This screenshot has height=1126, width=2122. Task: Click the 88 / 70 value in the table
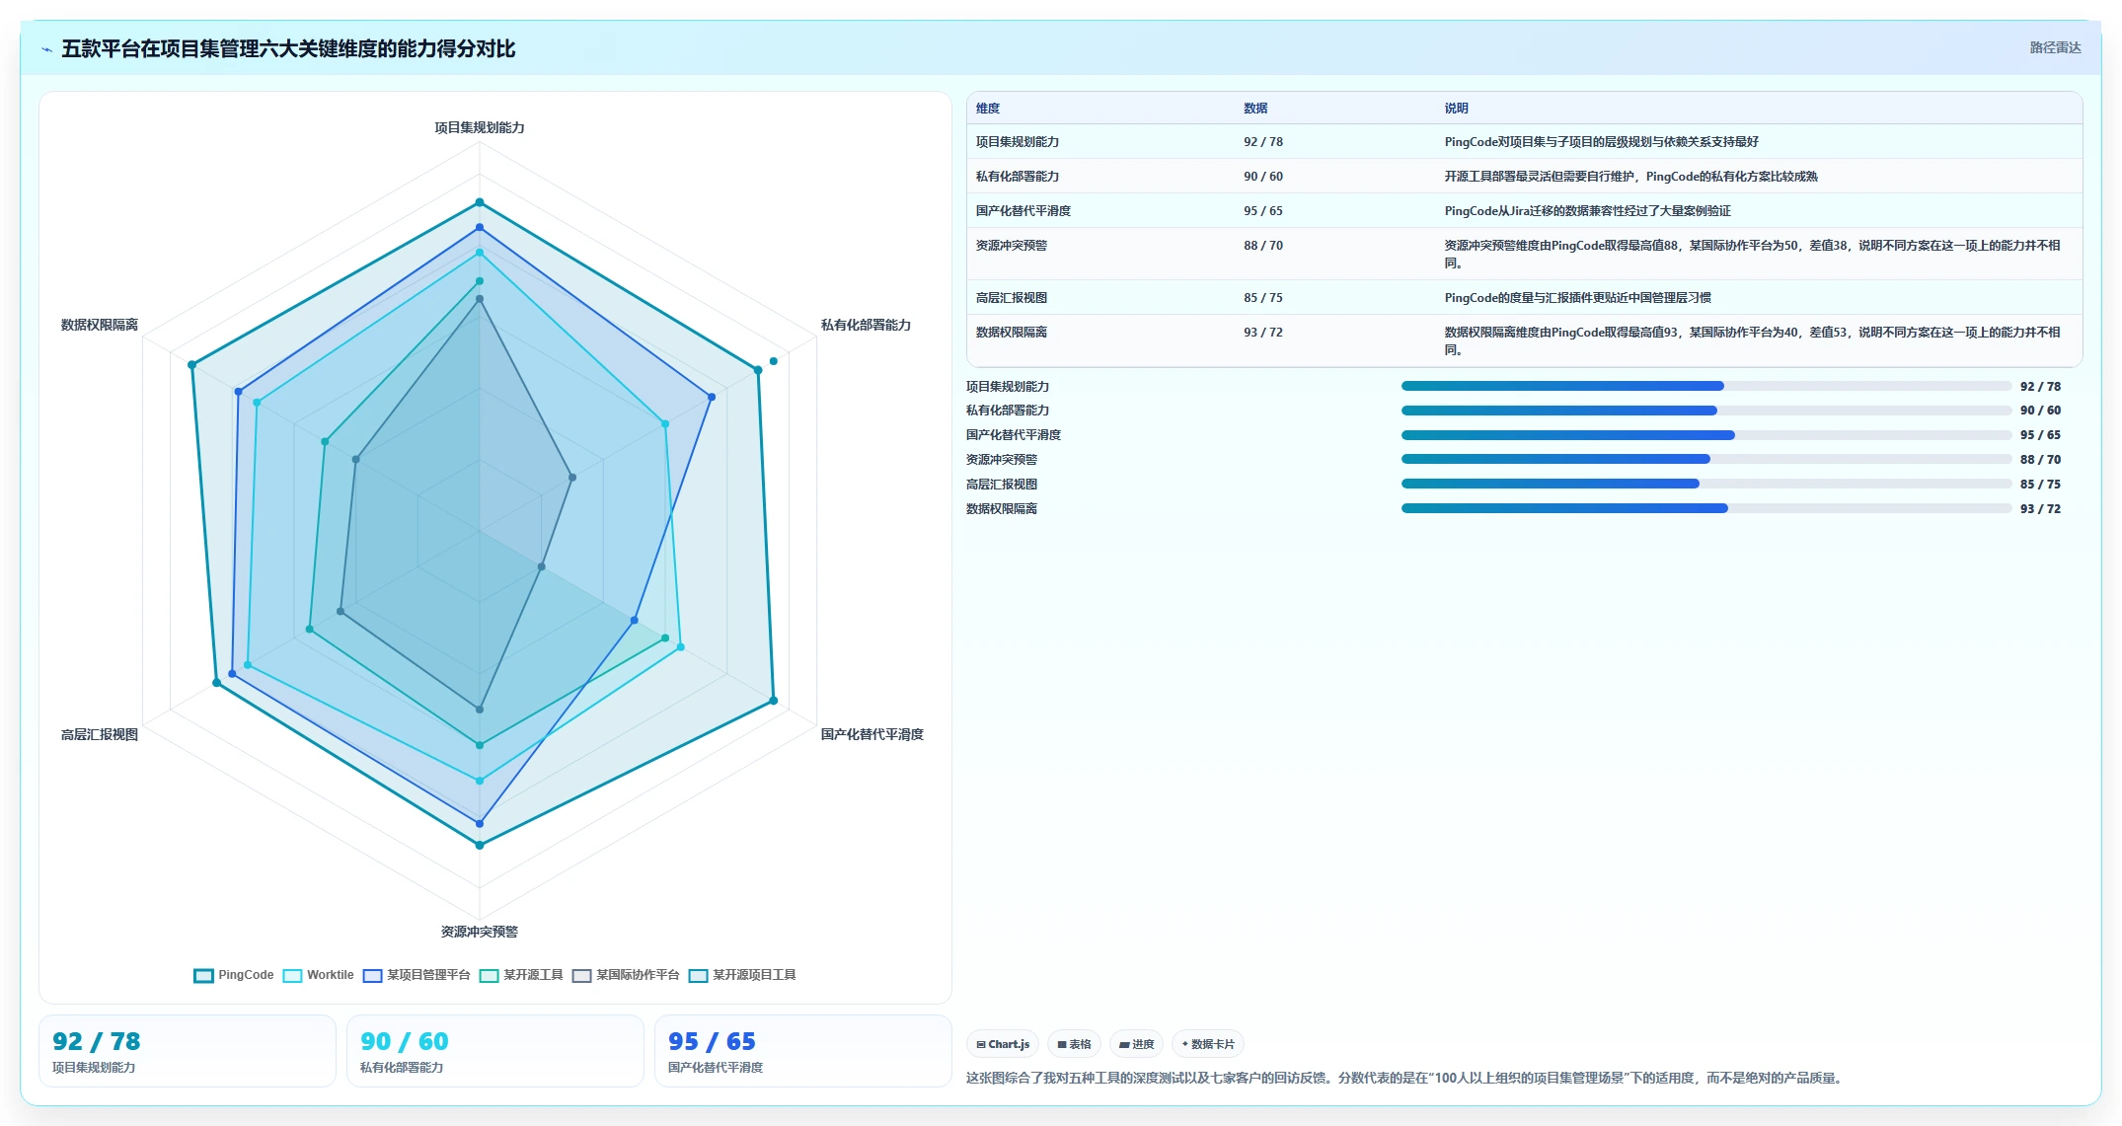pyautogui.click(x=1263, y=246)
